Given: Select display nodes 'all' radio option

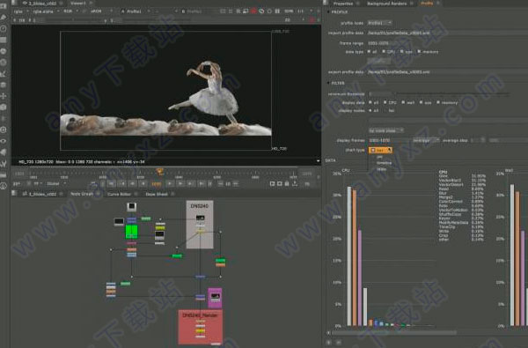Looking at the screenshot, I should (370, 110).
